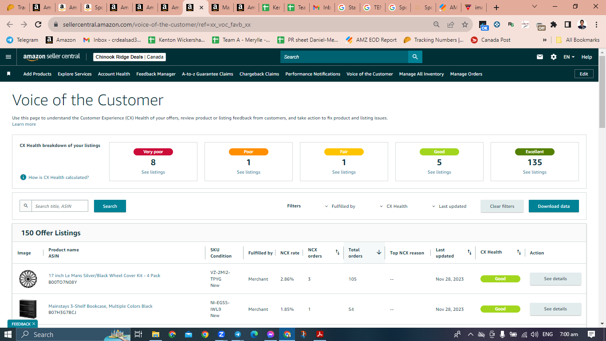Sort by NCX orders column arrows
This screenshot has width=606, height=341.
[337, 252]
